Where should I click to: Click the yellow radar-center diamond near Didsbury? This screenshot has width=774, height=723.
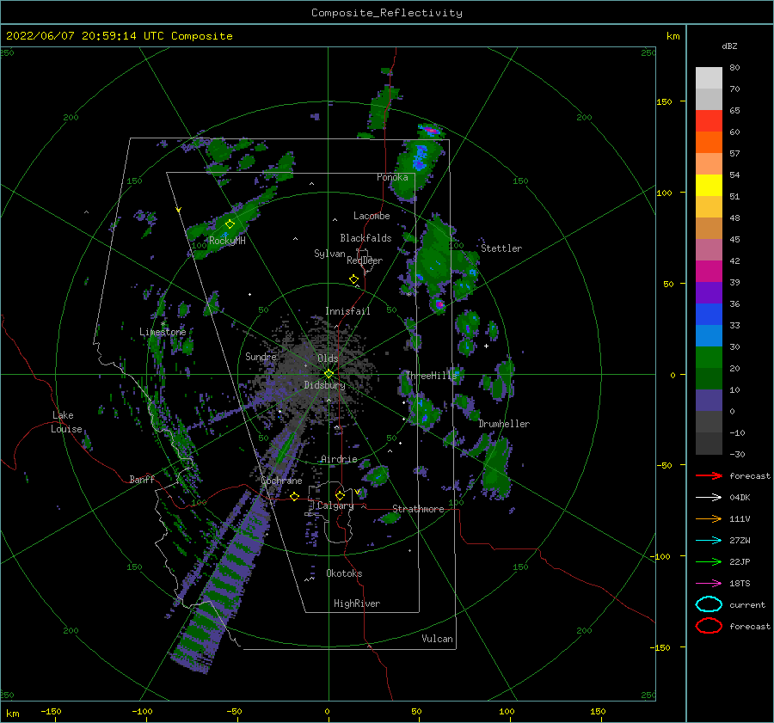pyautogui.click(x=329, y=374)
